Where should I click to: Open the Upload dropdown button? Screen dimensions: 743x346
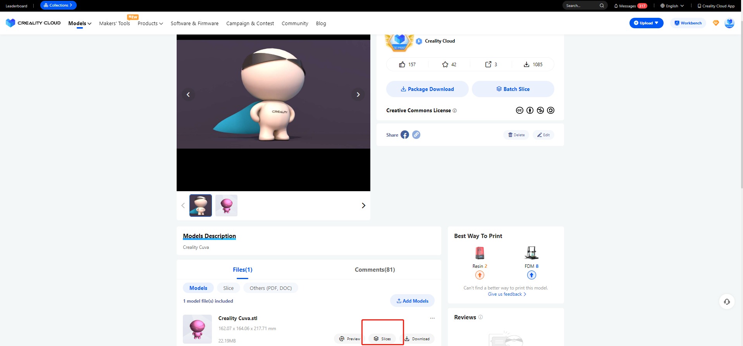coord(646,23)
